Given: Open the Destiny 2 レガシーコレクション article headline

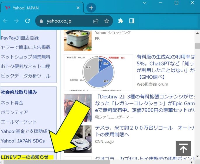Looking at the screenshot, I should pyautogui.click(x=145, y=103).
